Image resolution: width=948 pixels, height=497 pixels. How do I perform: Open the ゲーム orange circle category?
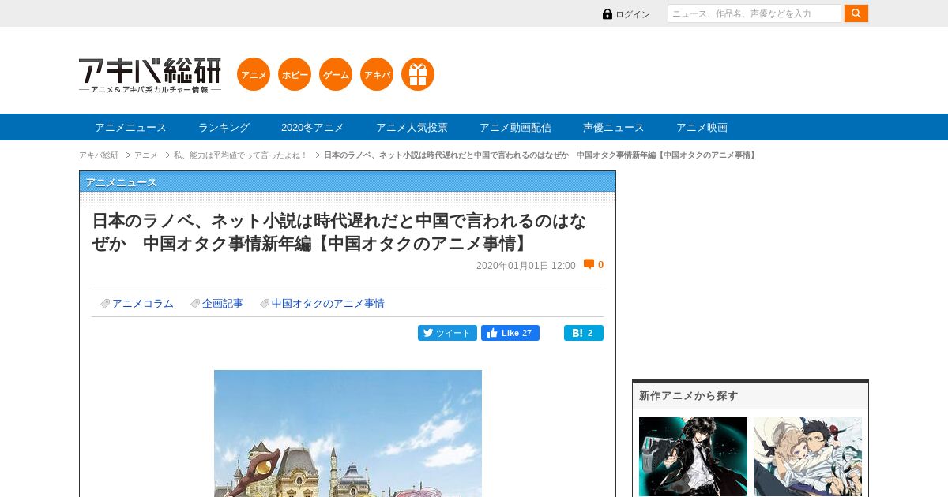pos(336,74)
